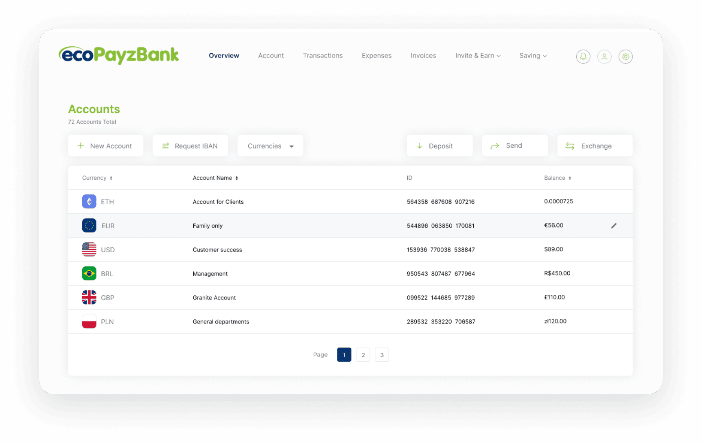Switch to the Transactions tab
The image size is (702, 443).
[x=322, y=56]
